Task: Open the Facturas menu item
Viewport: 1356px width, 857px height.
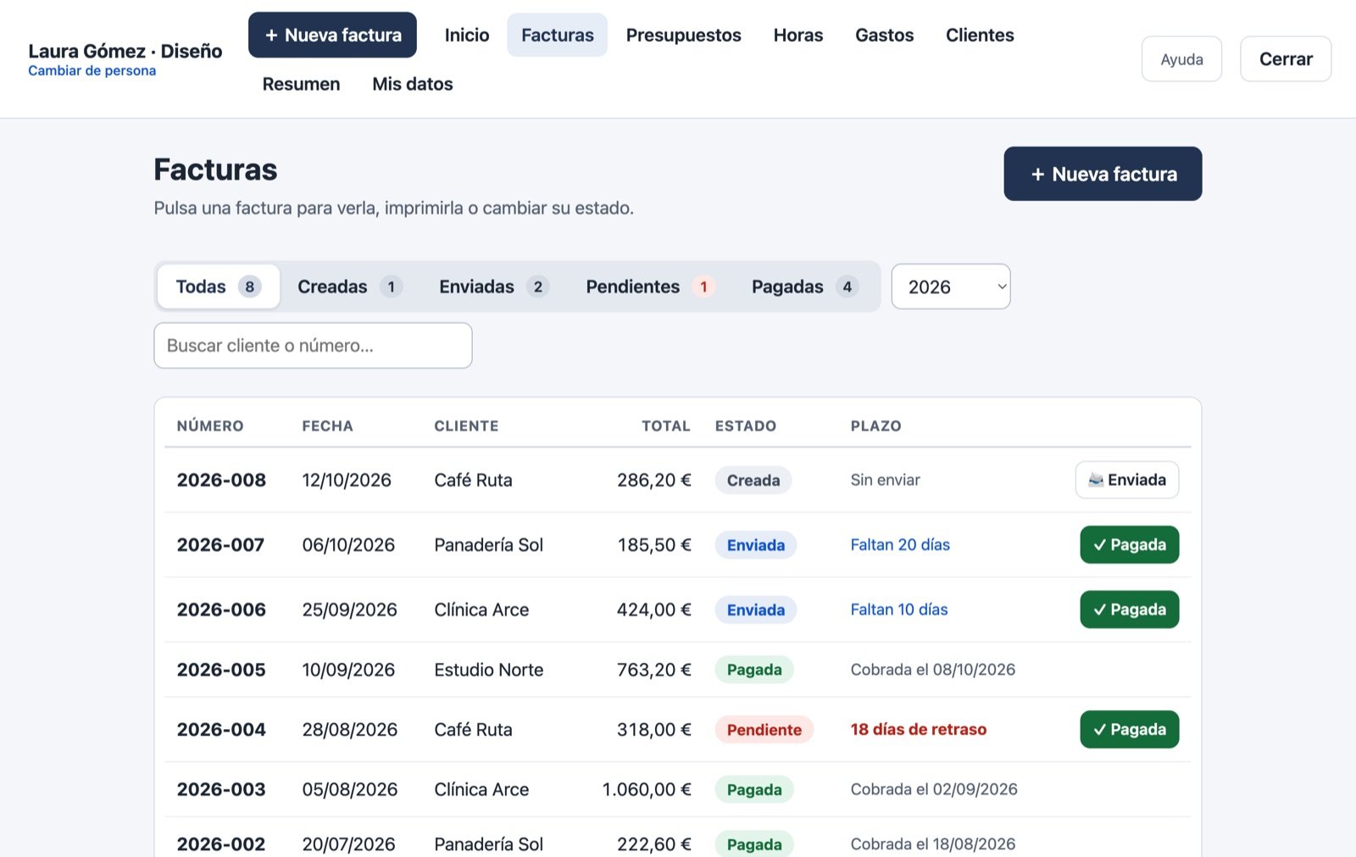Action: pyautogui.click(x=557, y=35)
